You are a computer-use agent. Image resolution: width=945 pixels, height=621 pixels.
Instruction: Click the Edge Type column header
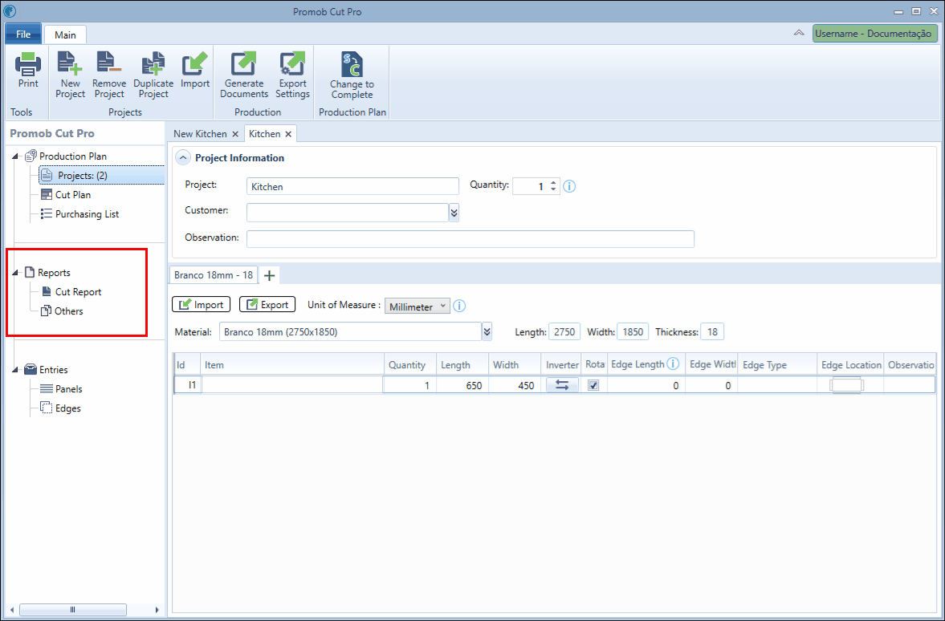[777, 364]
